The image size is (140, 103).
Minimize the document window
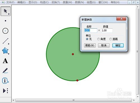129,3
